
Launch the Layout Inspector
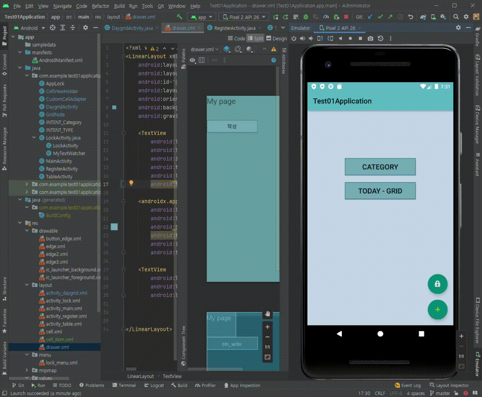450,385
